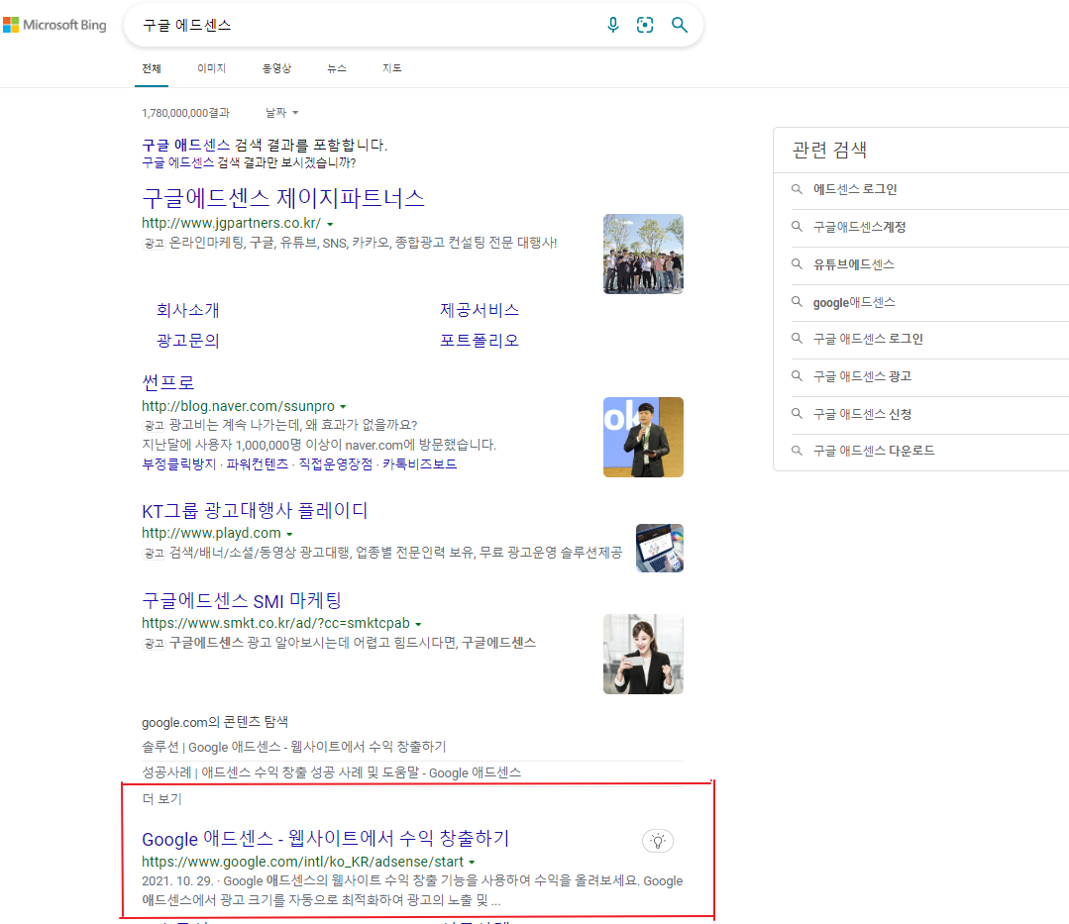Screen dimensions: 1069x924
Task: Click 솔루션 | Google 애드센스 content link
Action: coord(294,747)
